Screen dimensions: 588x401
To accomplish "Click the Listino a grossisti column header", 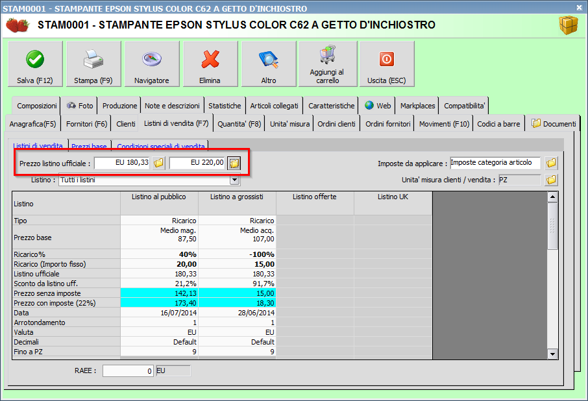I will click(x=237, y=204).
